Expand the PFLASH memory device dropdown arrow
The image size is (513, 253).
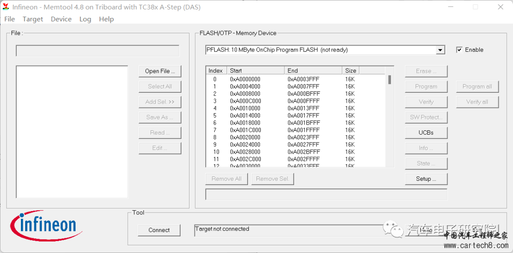441,50
